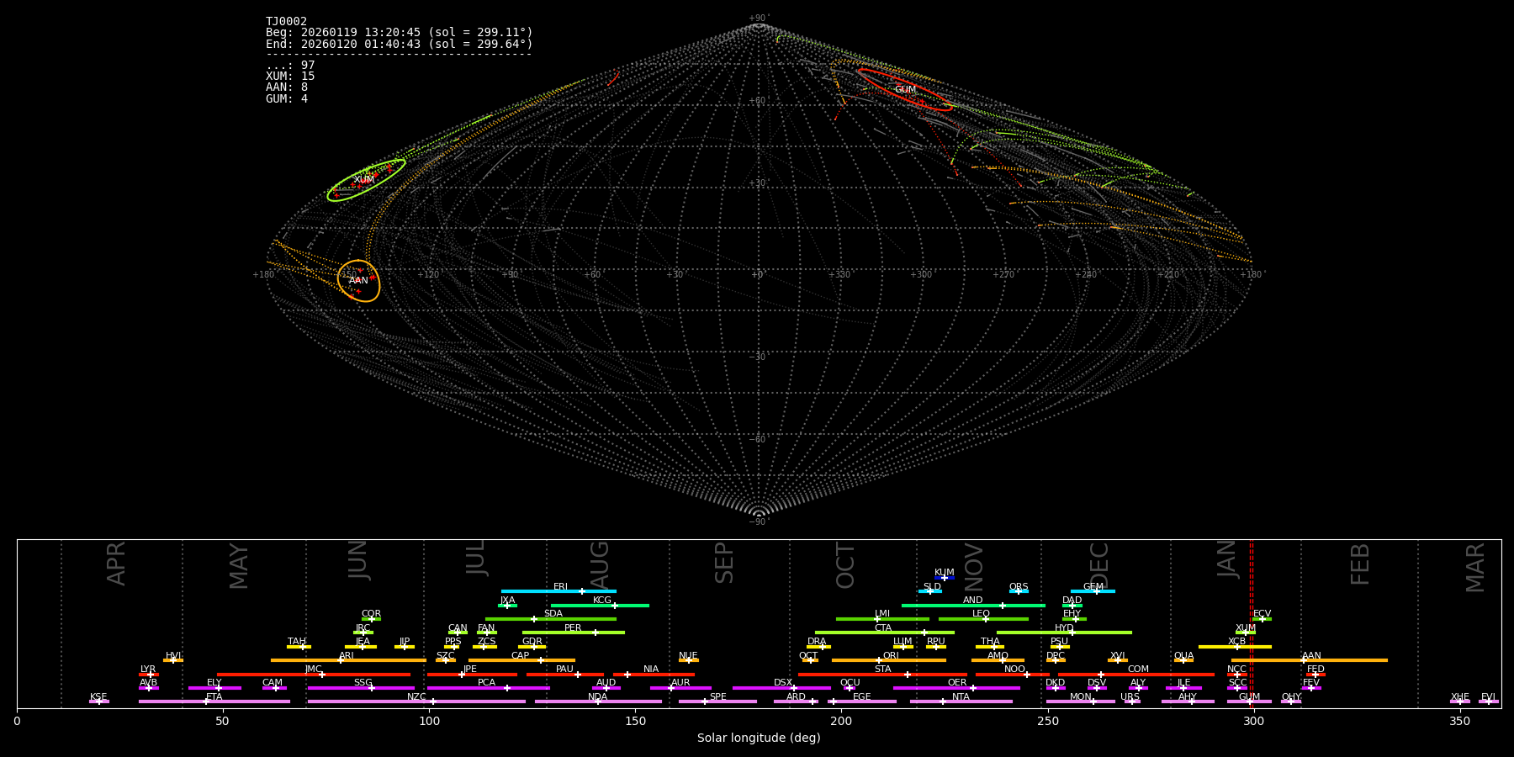Screen dimensions: 1514x757
Task: Click the COM red shower bar
Action: tap(1137, 674)
